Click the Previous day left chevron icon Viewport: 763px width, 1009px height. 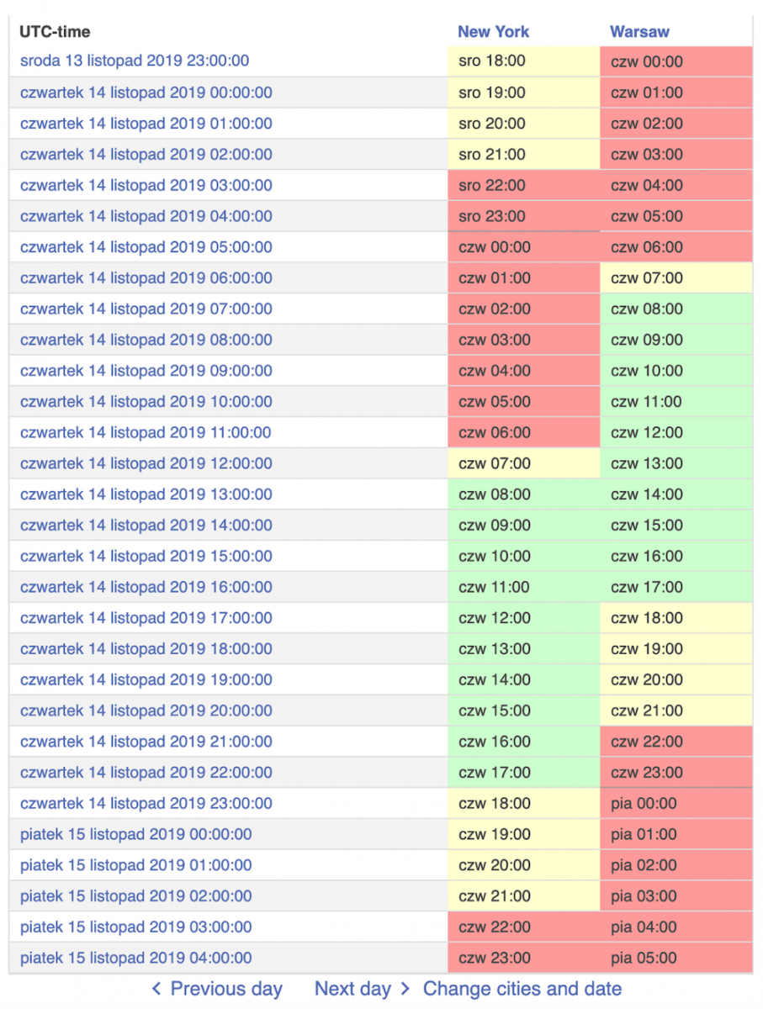point(156,989)
